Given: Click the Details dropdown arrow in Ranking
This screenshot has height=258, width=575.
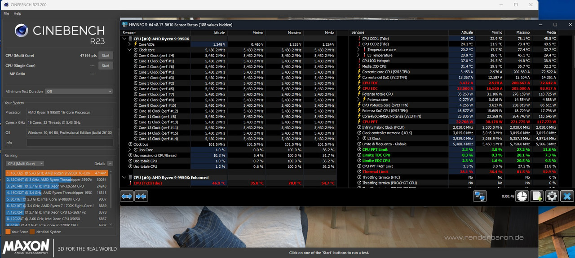Looking at the screenshot, I should [110, 164].
